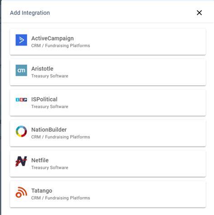Click the Netfile N logo
This screenshot has height=215, width=214.
click(x=21, y=161)
